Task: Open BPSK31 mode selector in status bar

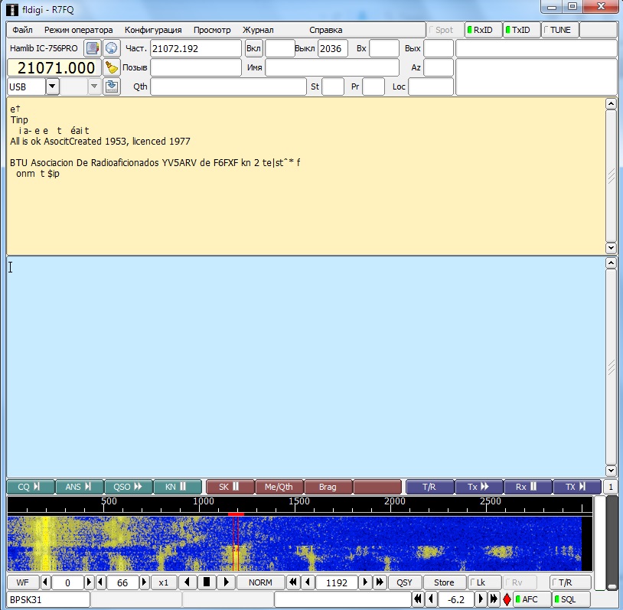Action: point(46,599)
